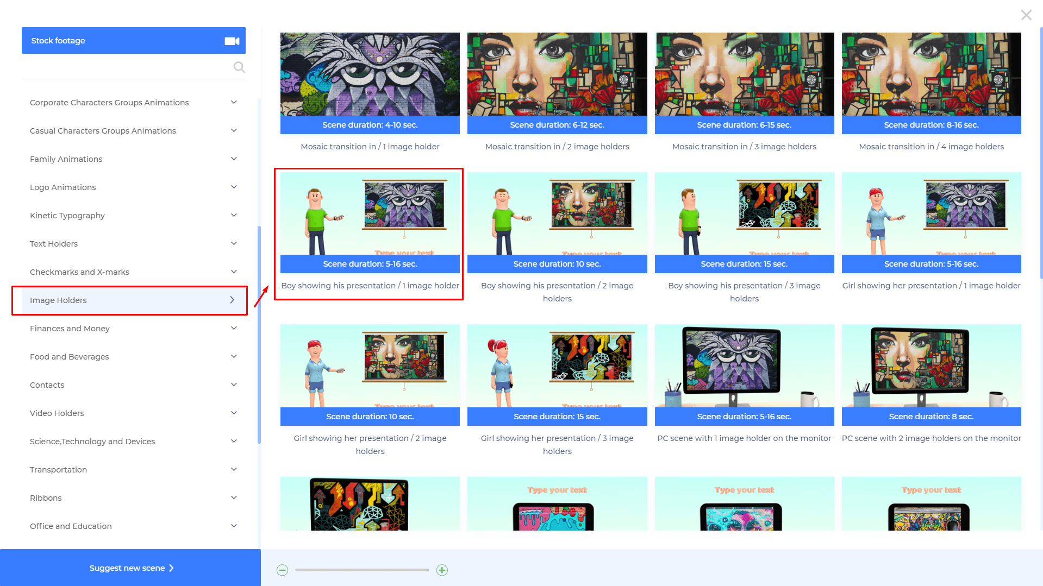Pick Girl showing her presentation 3 image holders
Screen dimensions: 1043x586
(x=557, y=375)
